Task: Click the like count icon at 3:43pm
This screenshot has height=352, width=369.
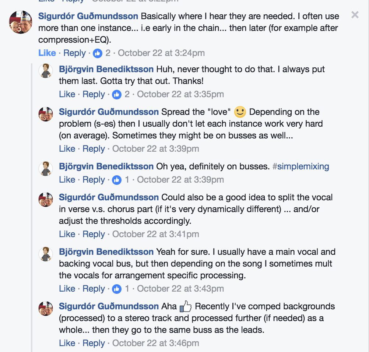Action: 117,289
